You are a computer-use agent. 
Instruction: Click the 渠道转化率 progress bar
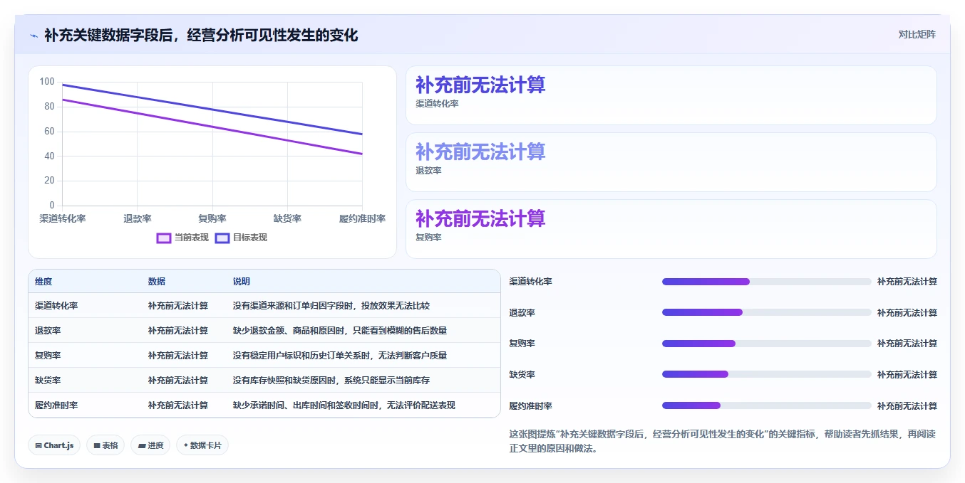pyautogui.click(x=767, y=282)
